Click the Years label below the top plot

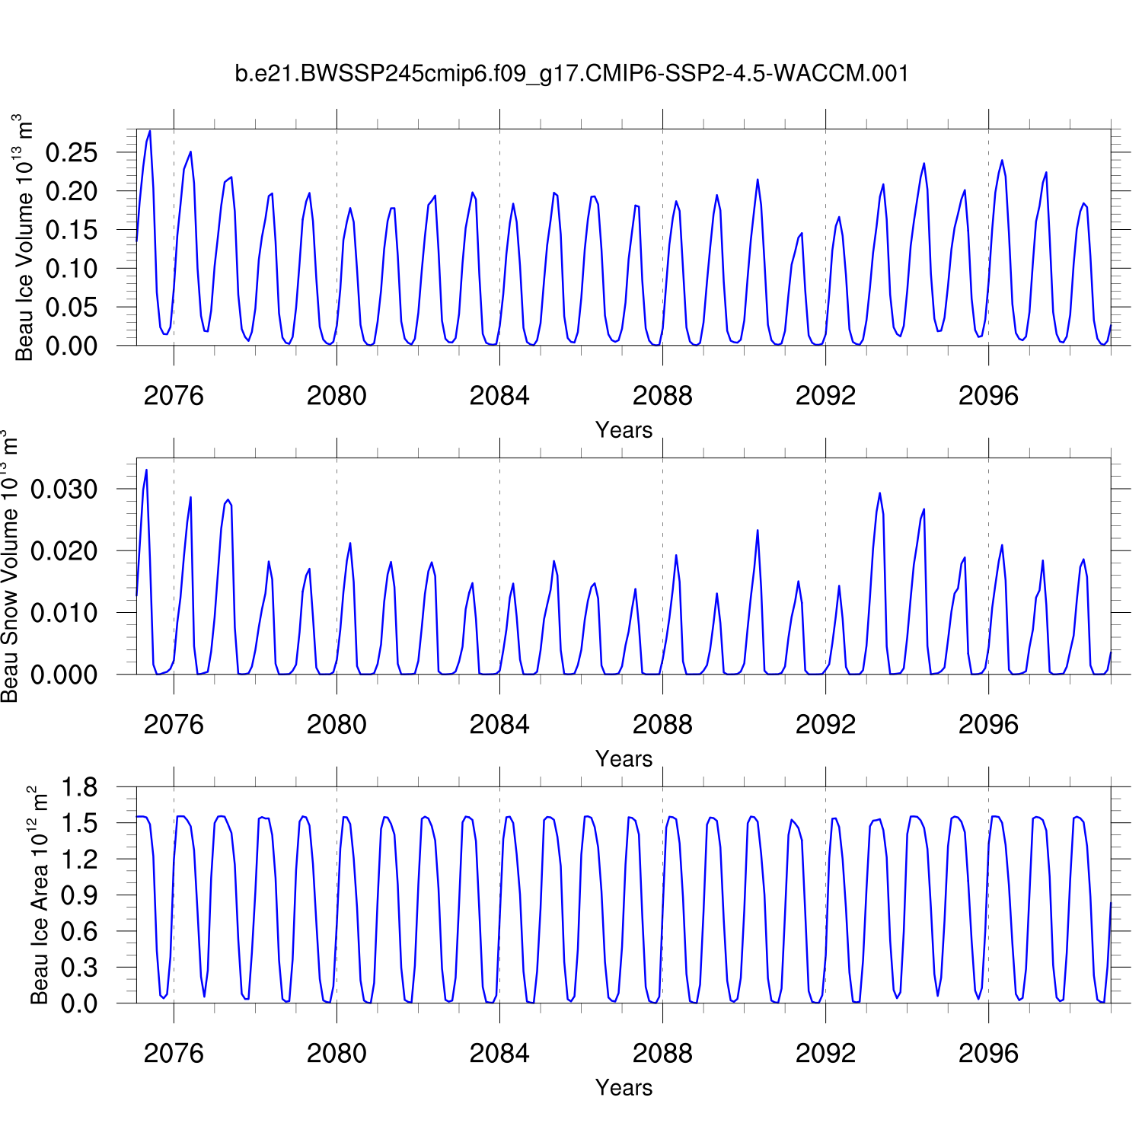pos(624,430)
